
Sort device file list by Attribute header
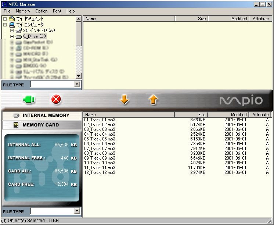click(x=260, y=115)
